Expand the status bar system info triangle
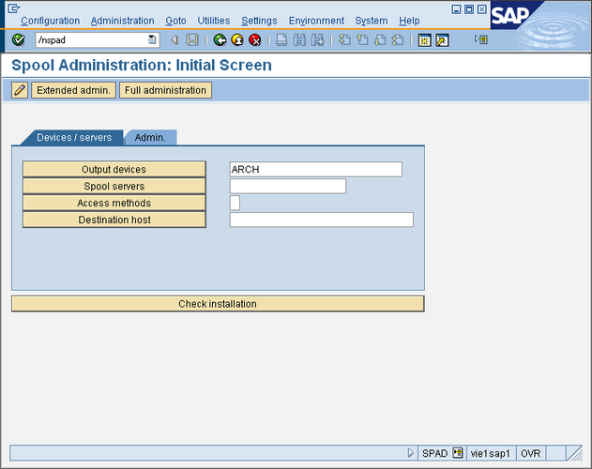The height and width of the screenshot is (469, 592). click(411, 452)
